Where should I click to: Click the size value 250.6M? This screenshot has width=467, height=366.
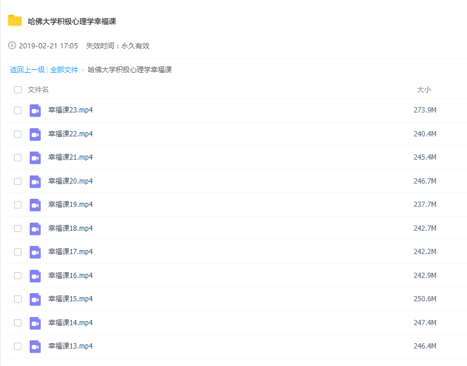(x=425, y=299)
